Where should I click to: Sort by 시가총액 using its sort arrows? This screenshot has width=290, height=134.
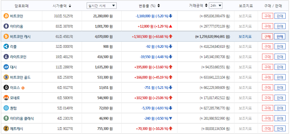pos(70,6)
